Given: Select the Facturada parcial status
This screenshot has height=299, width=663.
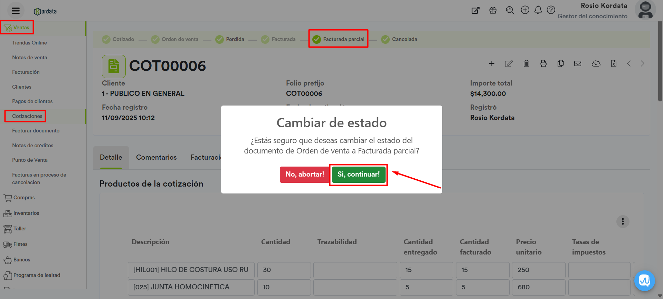Looking at the screenshot, I should coord(339,39).
